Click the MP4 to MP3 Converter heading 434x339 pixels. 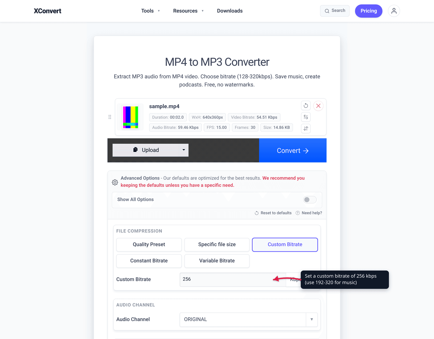coord(217,62)
